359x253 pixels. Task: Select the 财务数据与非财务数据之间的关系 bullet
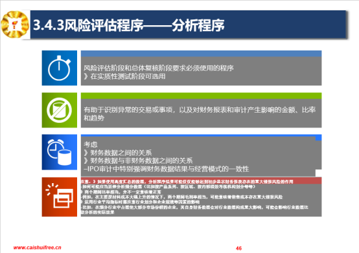coord(138,160)
